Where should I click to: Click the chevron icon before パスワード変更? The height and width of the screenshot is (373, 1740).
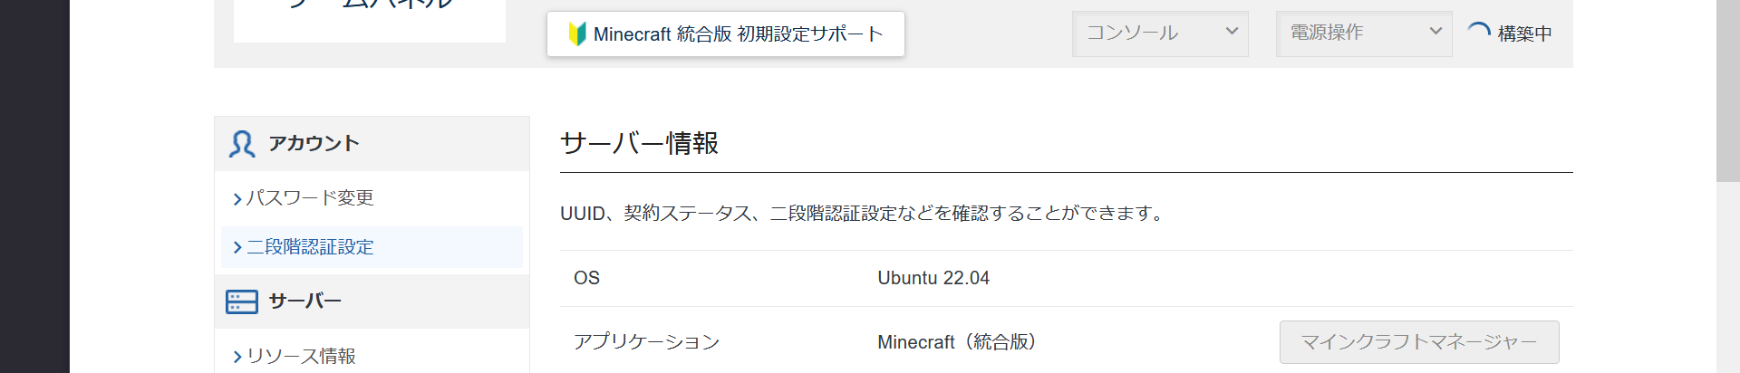coord(237,198)
